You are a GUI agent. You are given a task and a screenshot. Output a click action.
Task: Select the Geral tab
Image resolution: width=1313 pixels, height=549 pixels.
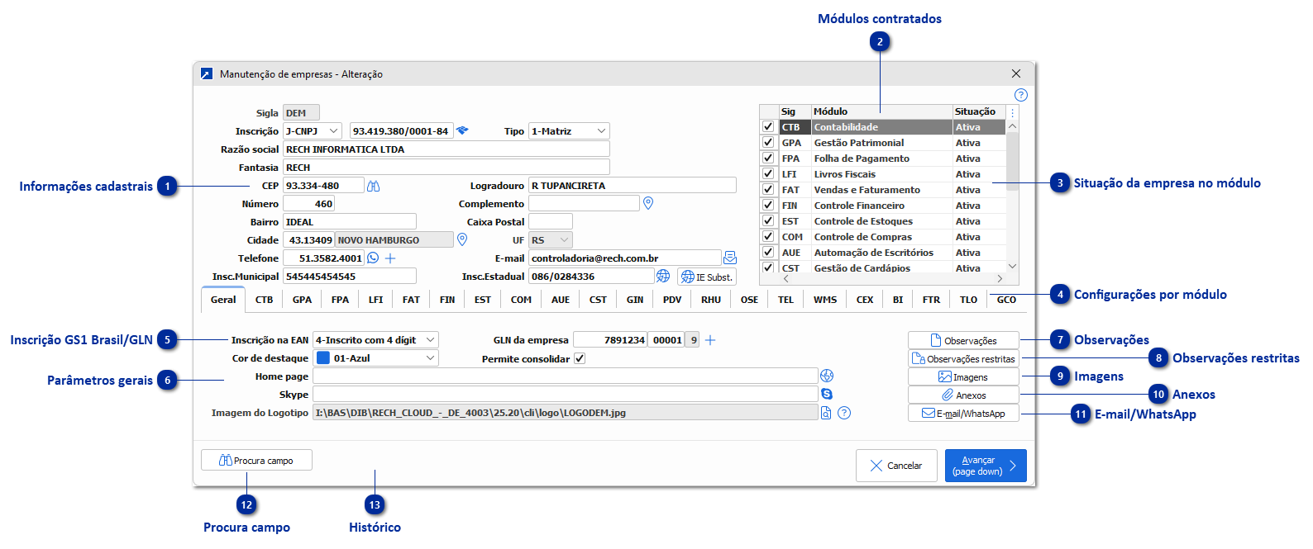[x=223, y=300]
